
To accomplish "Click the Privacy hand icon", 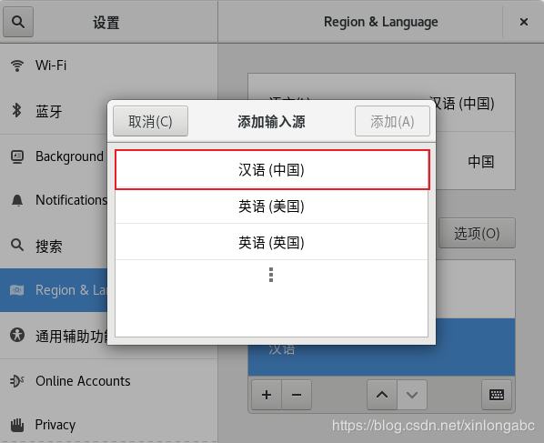I will (x=17, y=425).
